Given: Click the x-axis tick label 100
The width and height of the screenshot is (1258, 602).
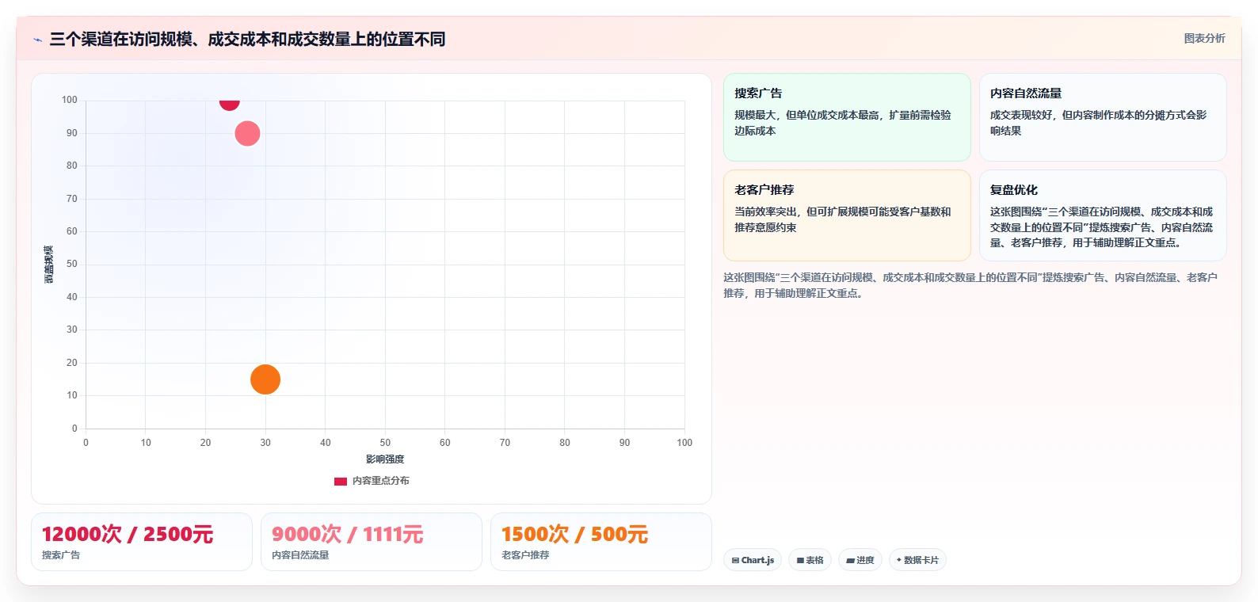Looking at the screenshot, I should 684,443.
